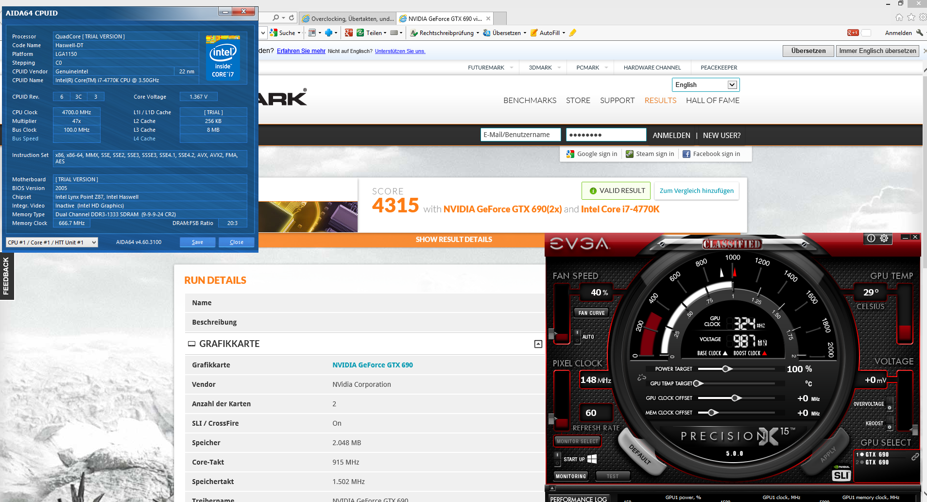Open the RESULTS menu item
Viewport: 927px width, 502px height.
tap(660, 101)
